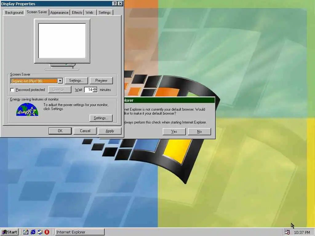Screen dimensions: 315x236
Task: Click the Wait minutes field showing 14
Action: coord(89,90)
